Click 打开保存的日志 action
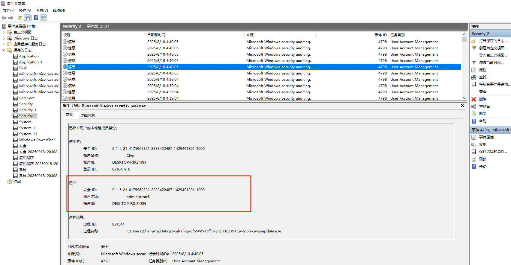The image size is (511, 265). point(493,41)
